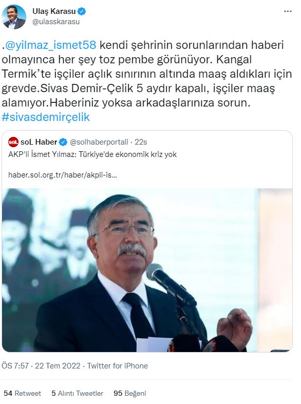301x404 pixels.
Task: View the 5 Alıntı Tweetler list
Action: (x=77, y=393)
